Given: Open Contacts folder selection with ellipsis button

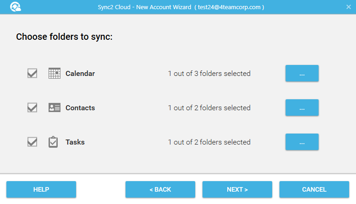Looking at the screenshot, I should (x=302, y=107).
